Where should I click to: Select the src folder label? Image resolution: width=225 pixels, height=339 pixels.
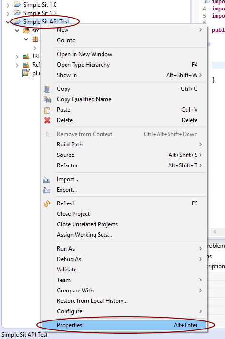click(x=36, y=31)
